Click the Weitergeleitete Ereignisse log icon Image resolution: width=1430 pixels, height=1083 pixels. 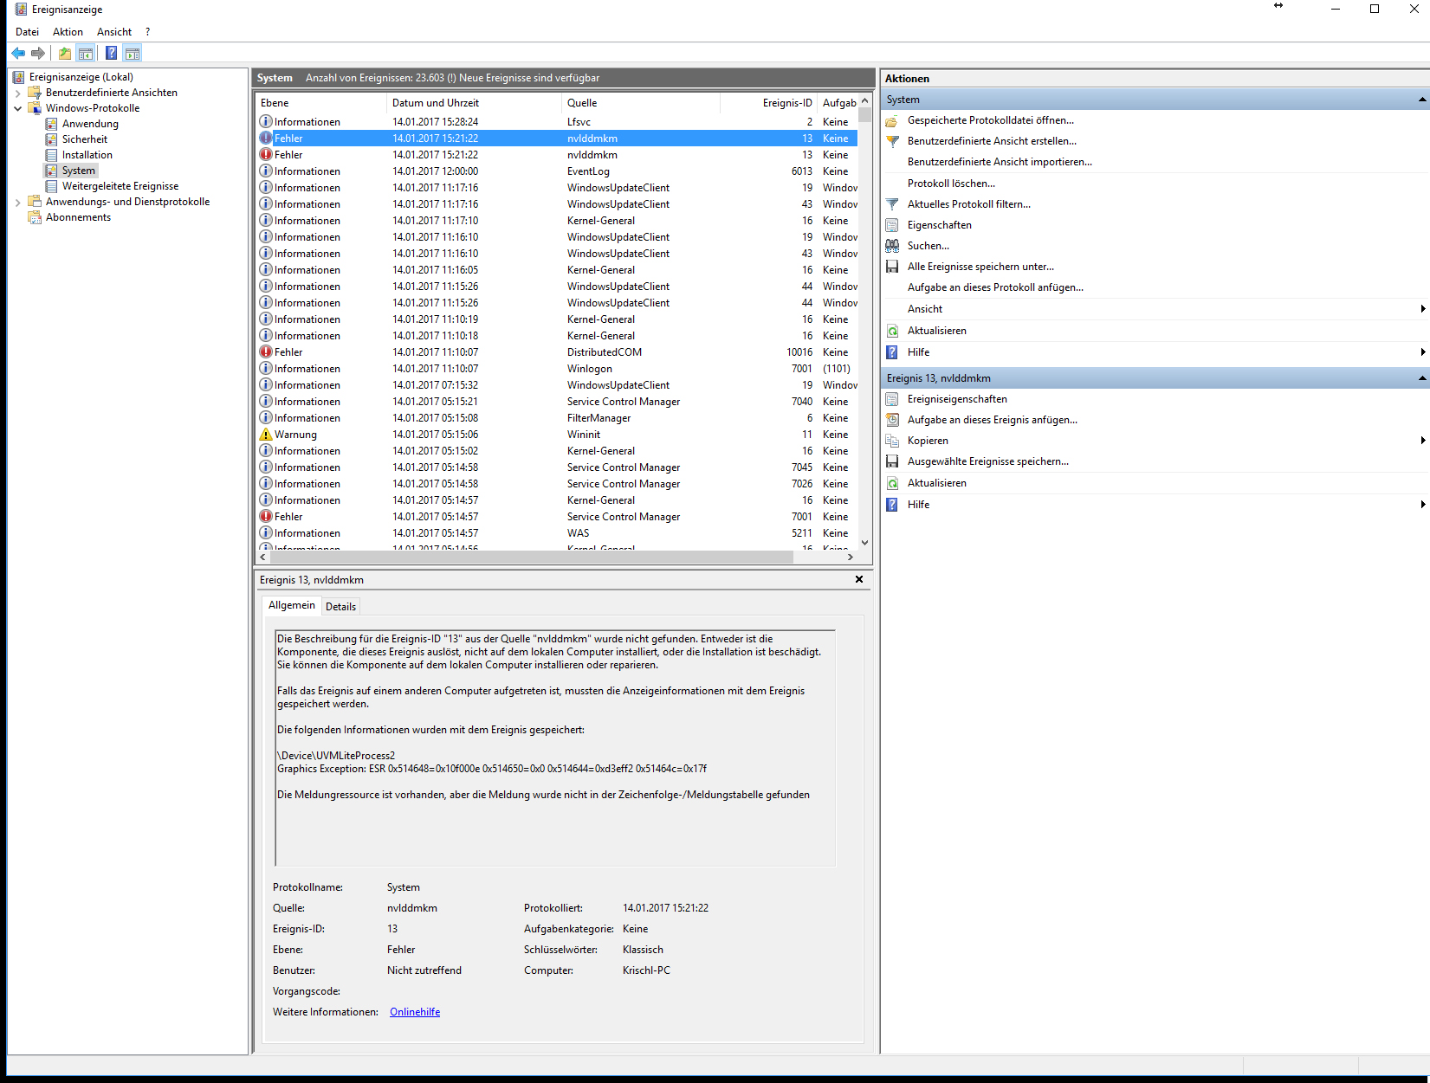(51, 186)
